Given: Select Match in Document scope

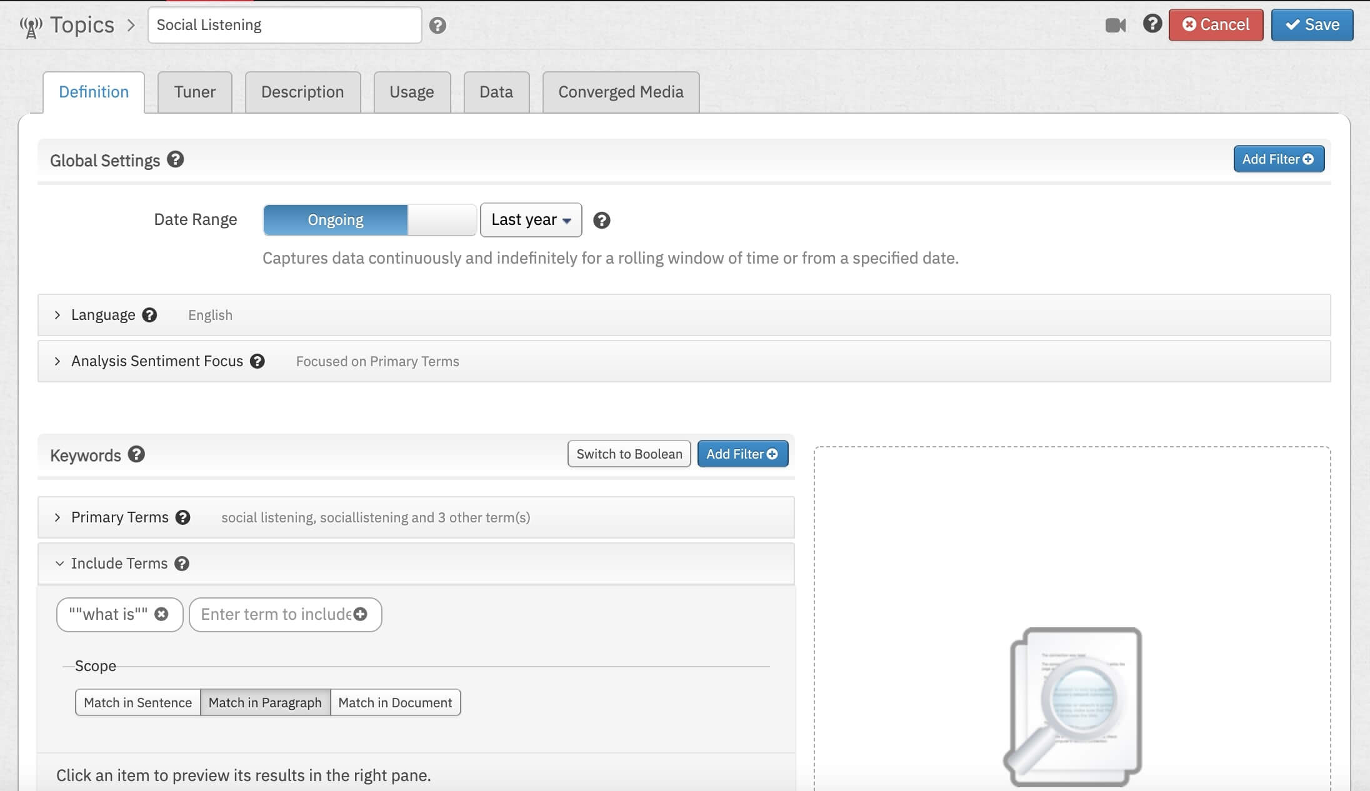Looking at the screenshot, I should point(395,702).
